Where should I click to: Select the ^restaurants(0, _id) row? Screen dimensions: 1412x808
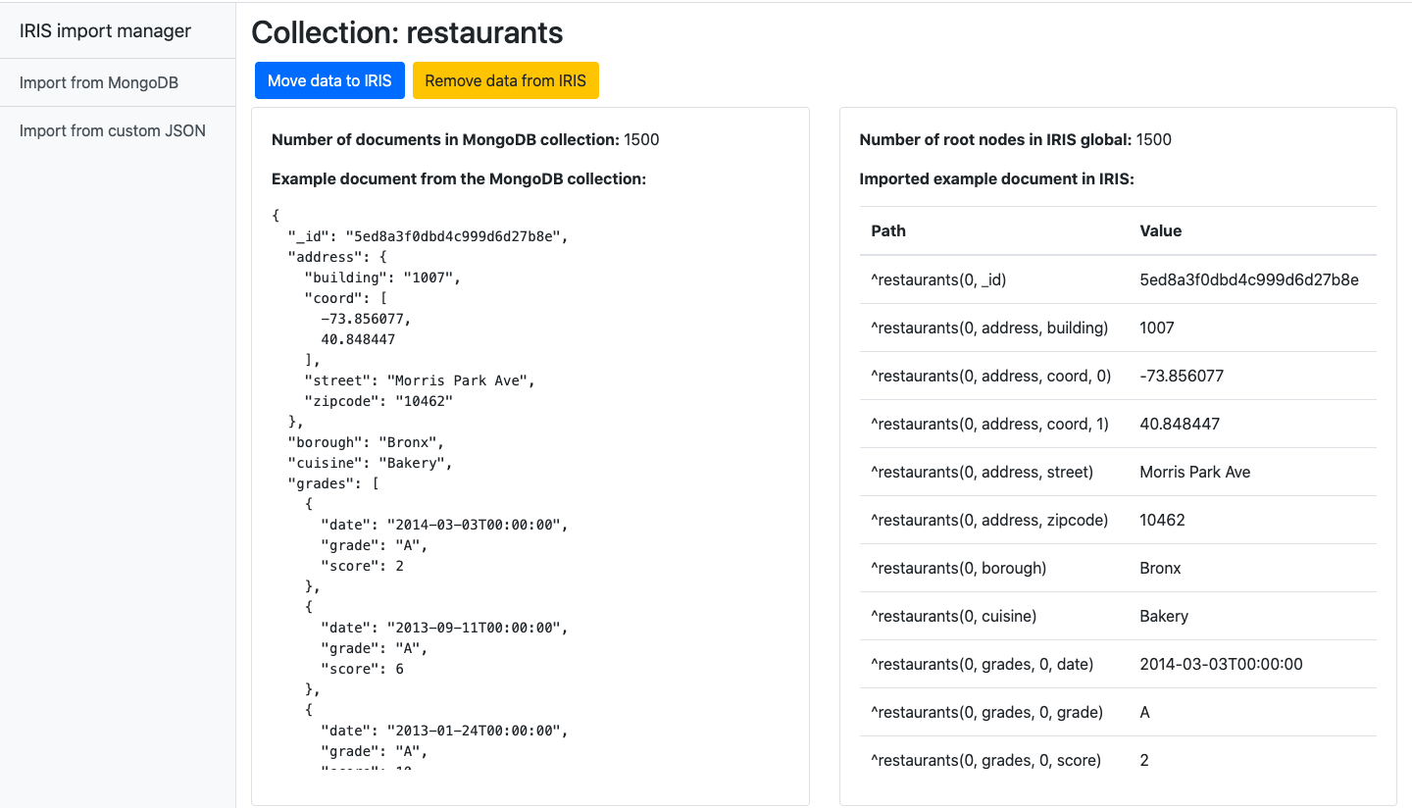click(x=938, y=279)
